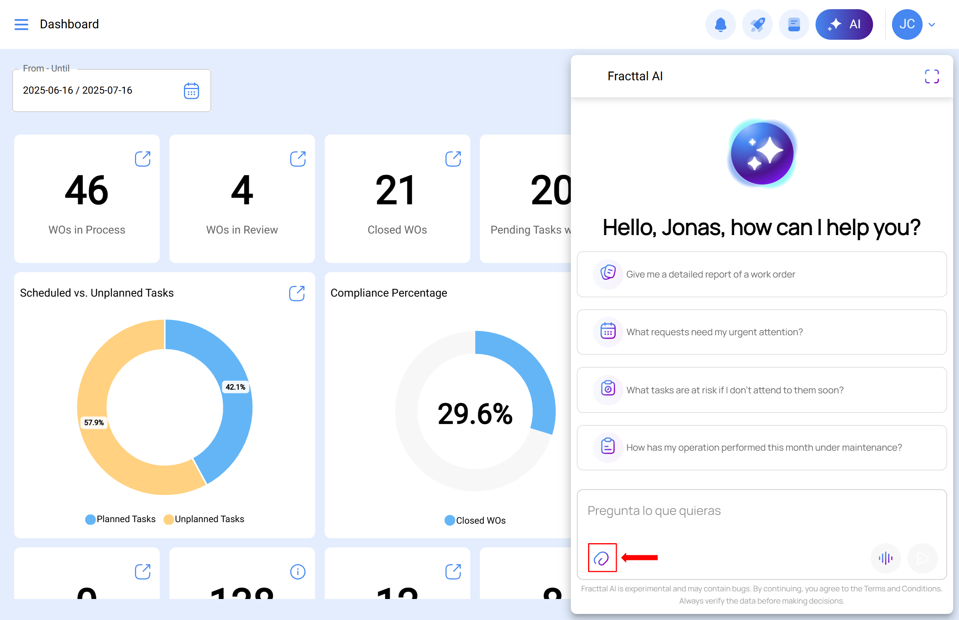The image size is (959, 620).
Task: Click the send message arrow
Action: click(x=922, y=558)
